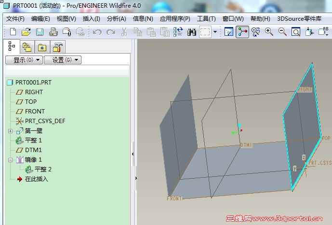332x225 pixels.
Task: Open the saved view list icon
Action: (x=323, y=32)
